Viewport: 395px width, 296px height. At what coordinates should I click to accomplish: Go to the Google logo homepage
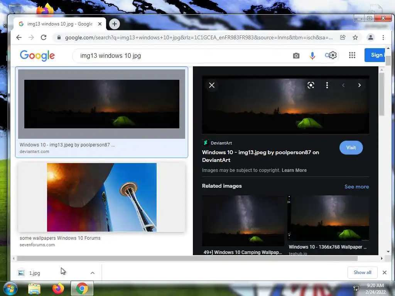tap(37, 55)
